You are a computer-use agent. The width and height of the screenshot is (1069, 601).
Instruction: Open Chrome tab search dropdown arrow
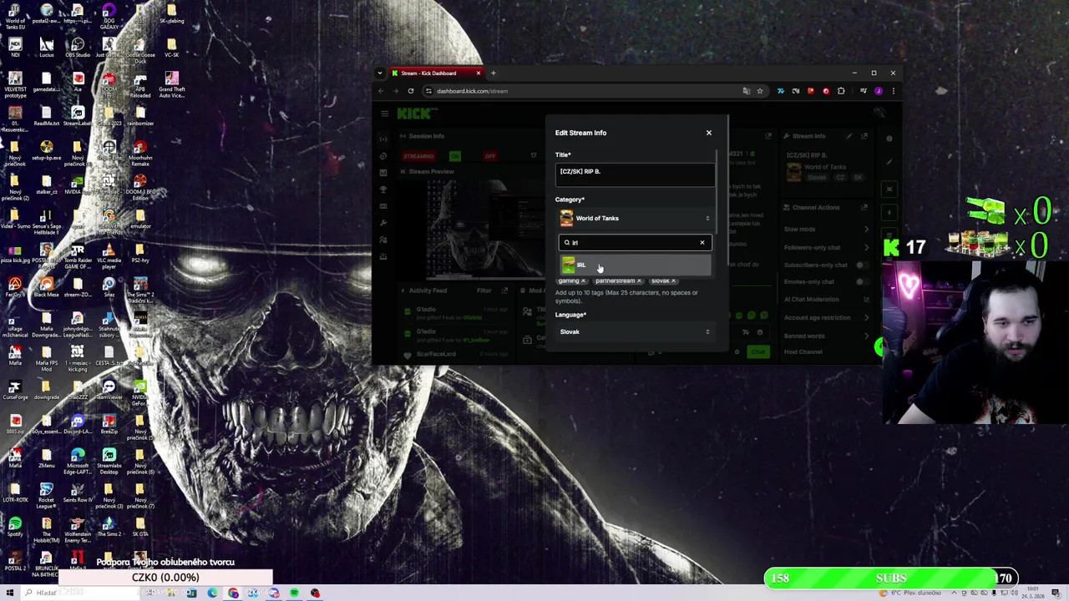pos(380,73)
